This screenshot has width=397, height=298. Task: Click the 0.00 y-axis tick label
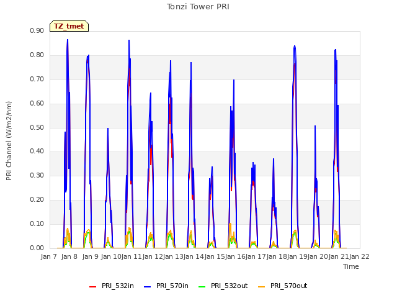pos(37,248)
